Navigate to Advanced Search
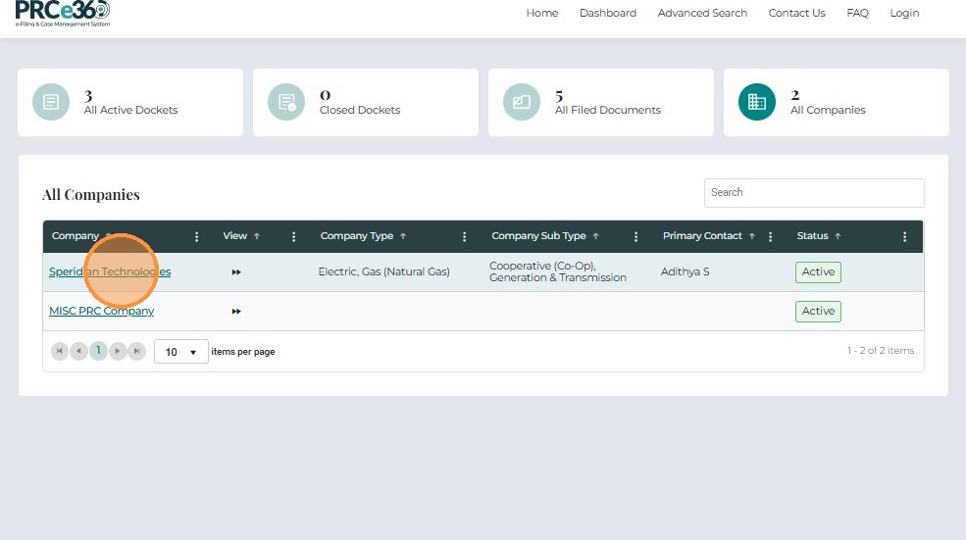The image size is (966, 540). 702,13
